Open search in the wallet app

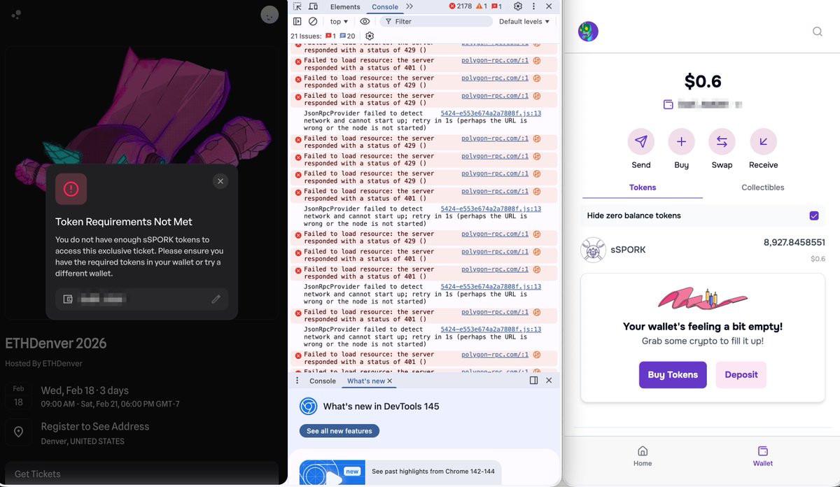click(x=818, y=31)
